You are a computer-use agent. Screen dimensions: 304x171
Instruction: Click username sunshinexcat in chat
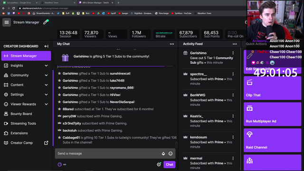tap(120, 74)
